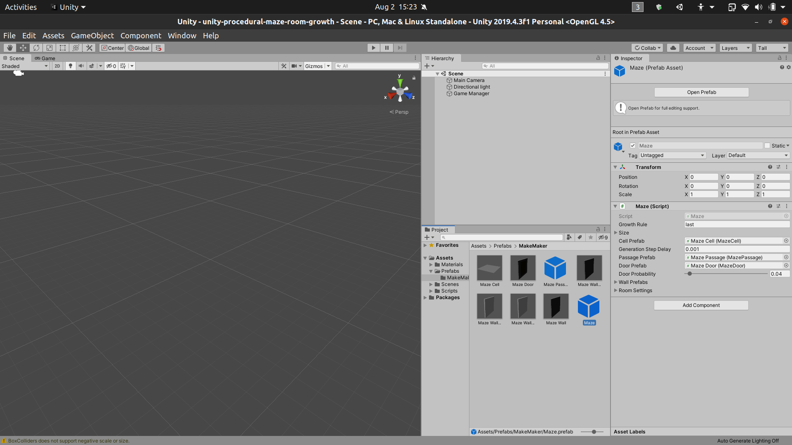
Task: Toggle 2D scene view mode
Action: click(57, 66)
